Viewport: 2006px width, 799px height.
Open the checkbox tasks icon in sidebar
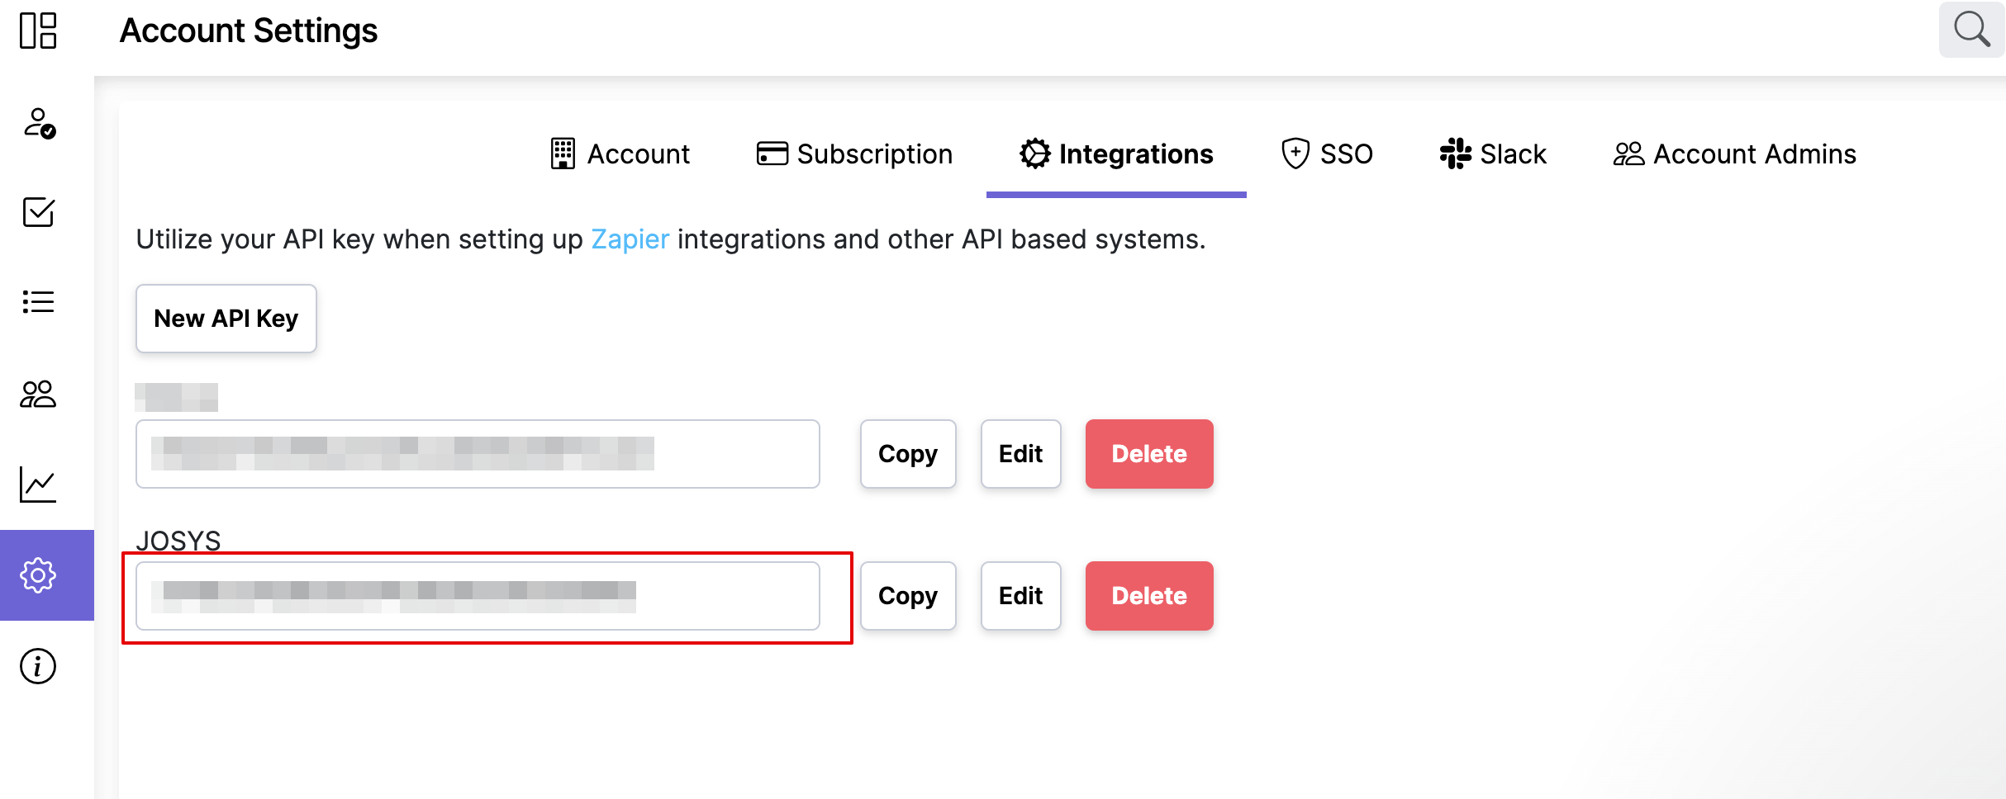click(x=38, y=212)
